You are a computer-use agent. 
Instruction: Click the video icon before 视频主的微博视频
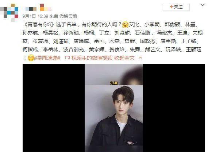point(68,58)
